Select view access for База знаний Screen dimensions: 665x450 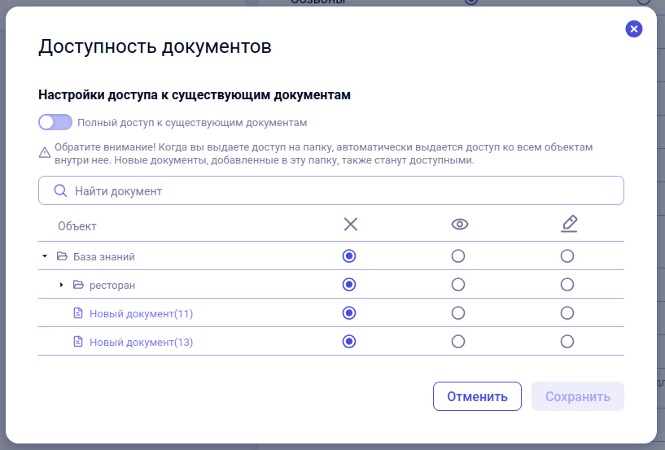point(458,256)
